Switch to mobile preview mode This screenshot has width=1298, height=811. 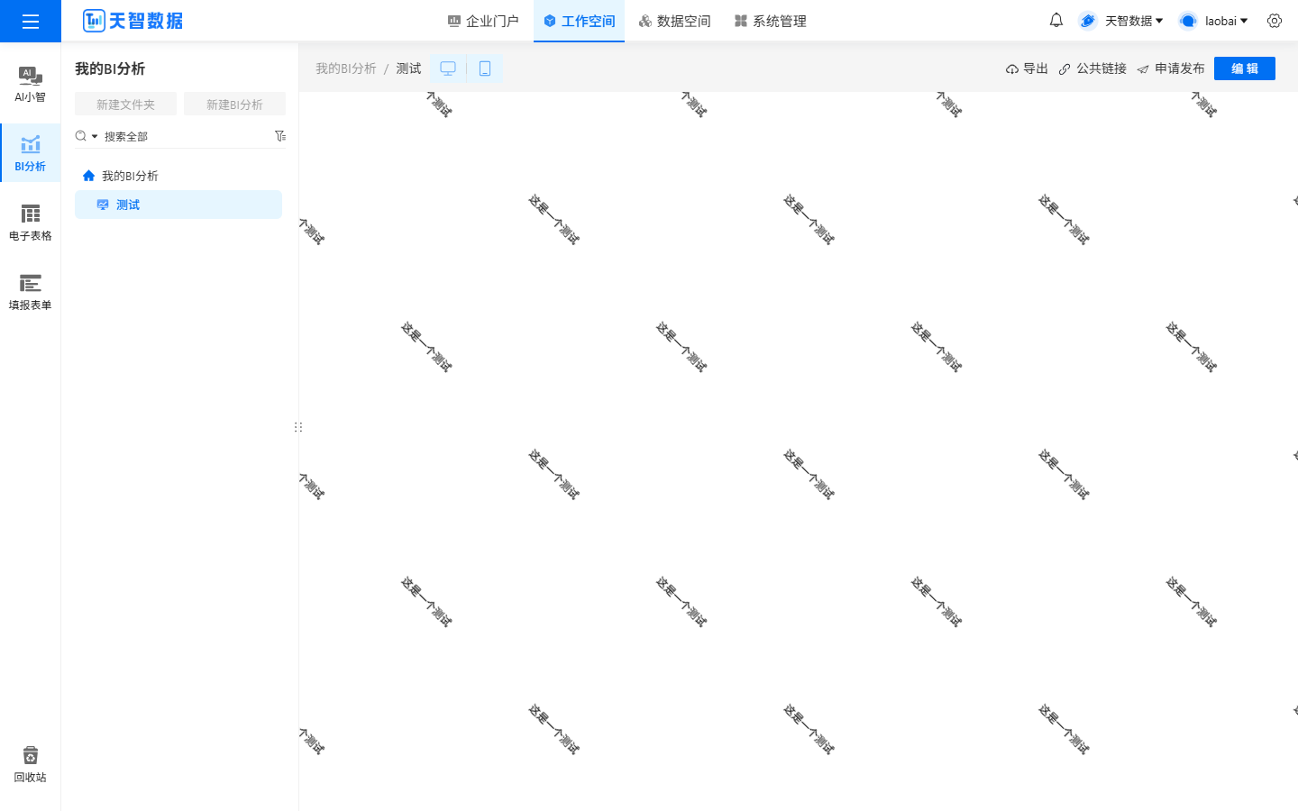(x=485, y=68)
